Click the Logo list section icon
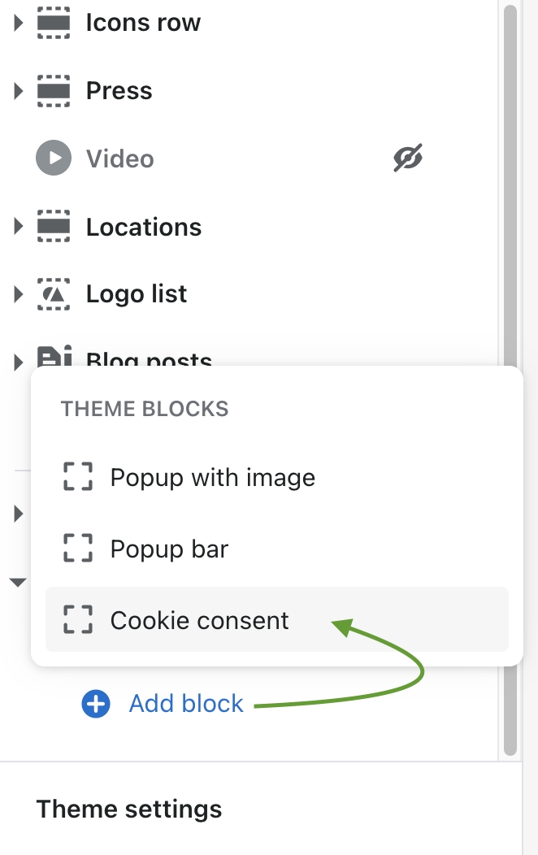This screenshot has height=855, width=538. 54,294
